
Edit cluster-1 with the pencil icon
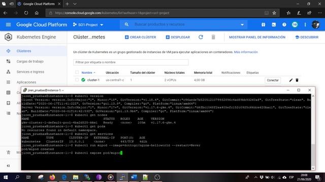click(x=291, y=80)
